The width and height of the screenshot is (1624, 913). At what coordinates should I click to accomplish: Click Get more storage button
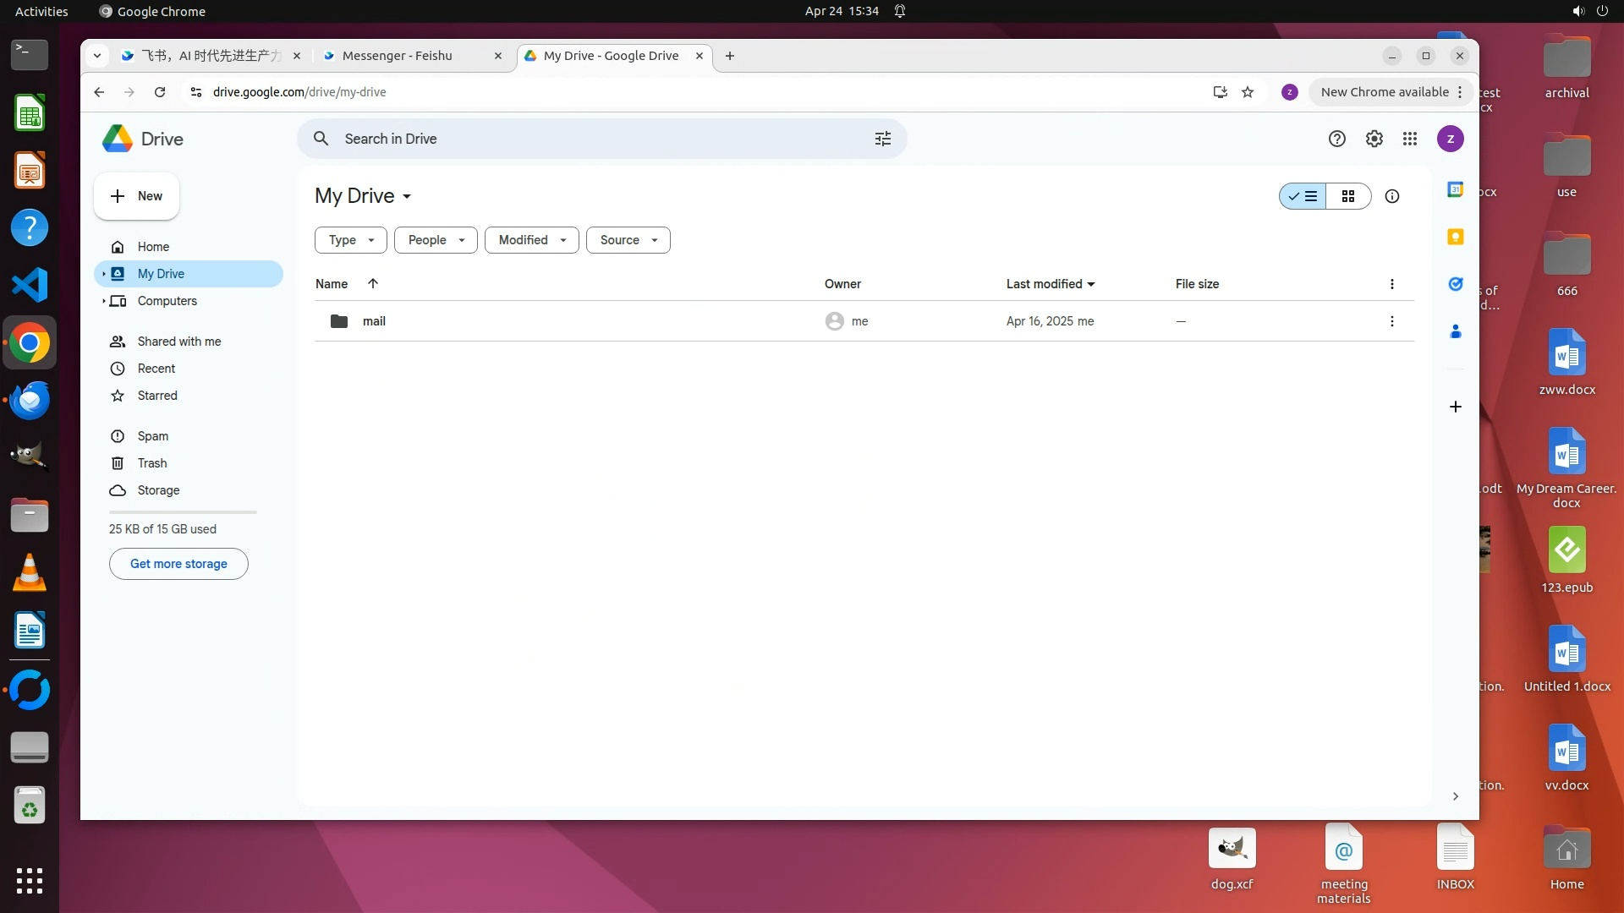click(178, 564)
